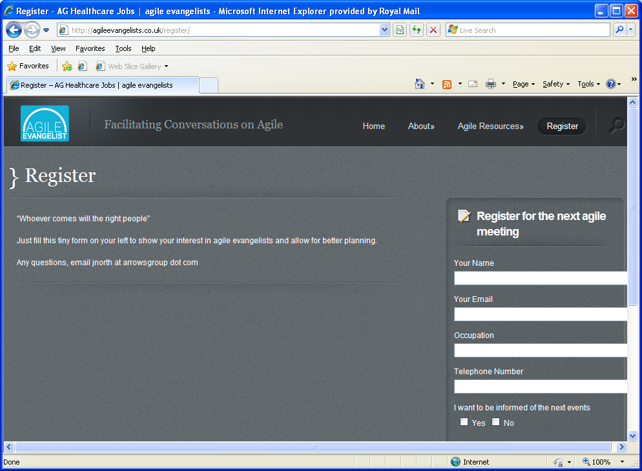Viewport: 642px width, 471px height.
Task: Click the Read Mail envelope icon
Action: click(x=473, y=84)
